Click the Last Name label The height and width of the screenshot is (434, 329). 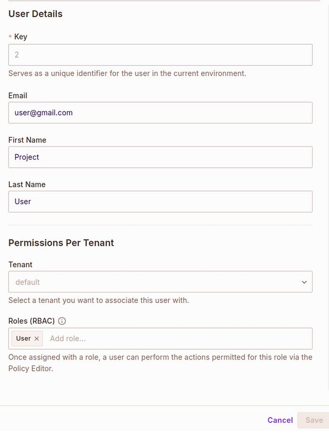tap(27, 184)
